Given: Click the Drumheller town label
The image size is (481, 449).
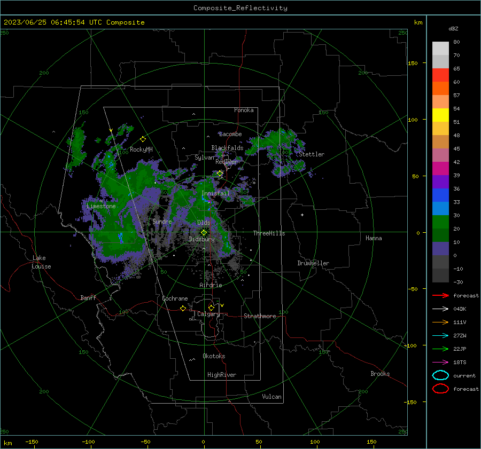Looking at the screenshot, I should click(313, 263).
